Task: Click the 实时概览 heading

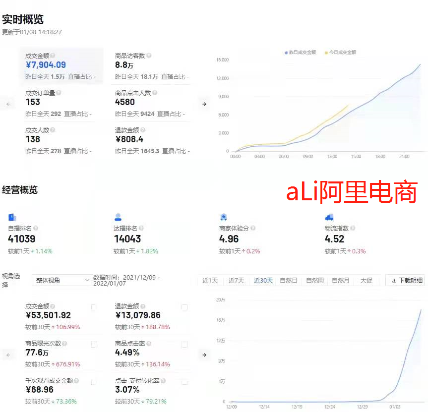Action: click(x=23, y=19)
